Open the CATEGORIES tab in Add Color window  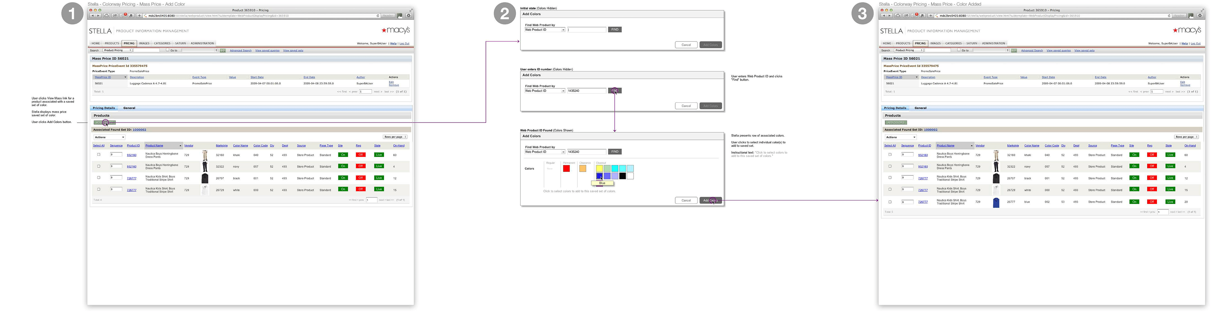[162, 43]
